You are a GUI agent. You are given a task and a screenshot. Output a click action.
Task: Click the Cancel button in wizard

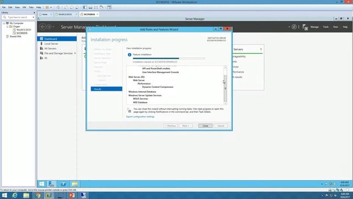pyautogui.click(x=221, y=125)
